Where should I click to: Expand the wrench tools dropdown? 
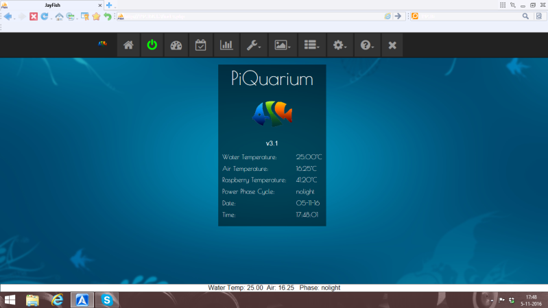tap(253, 45)
